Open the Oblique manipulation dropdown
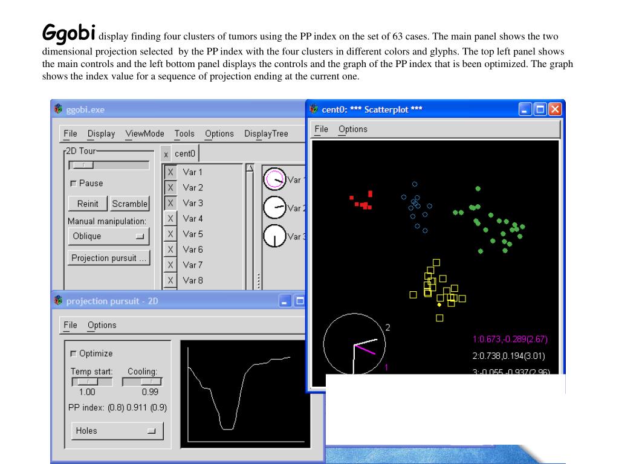619x464 pixels. tap(109, 236)
